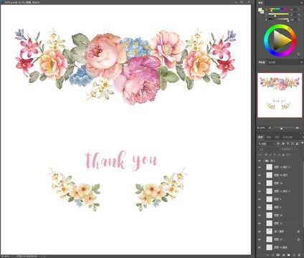Hide the fourth layer inside the group
The width and height of the screenshot is (304, 258).
click(x=260, y=191)
